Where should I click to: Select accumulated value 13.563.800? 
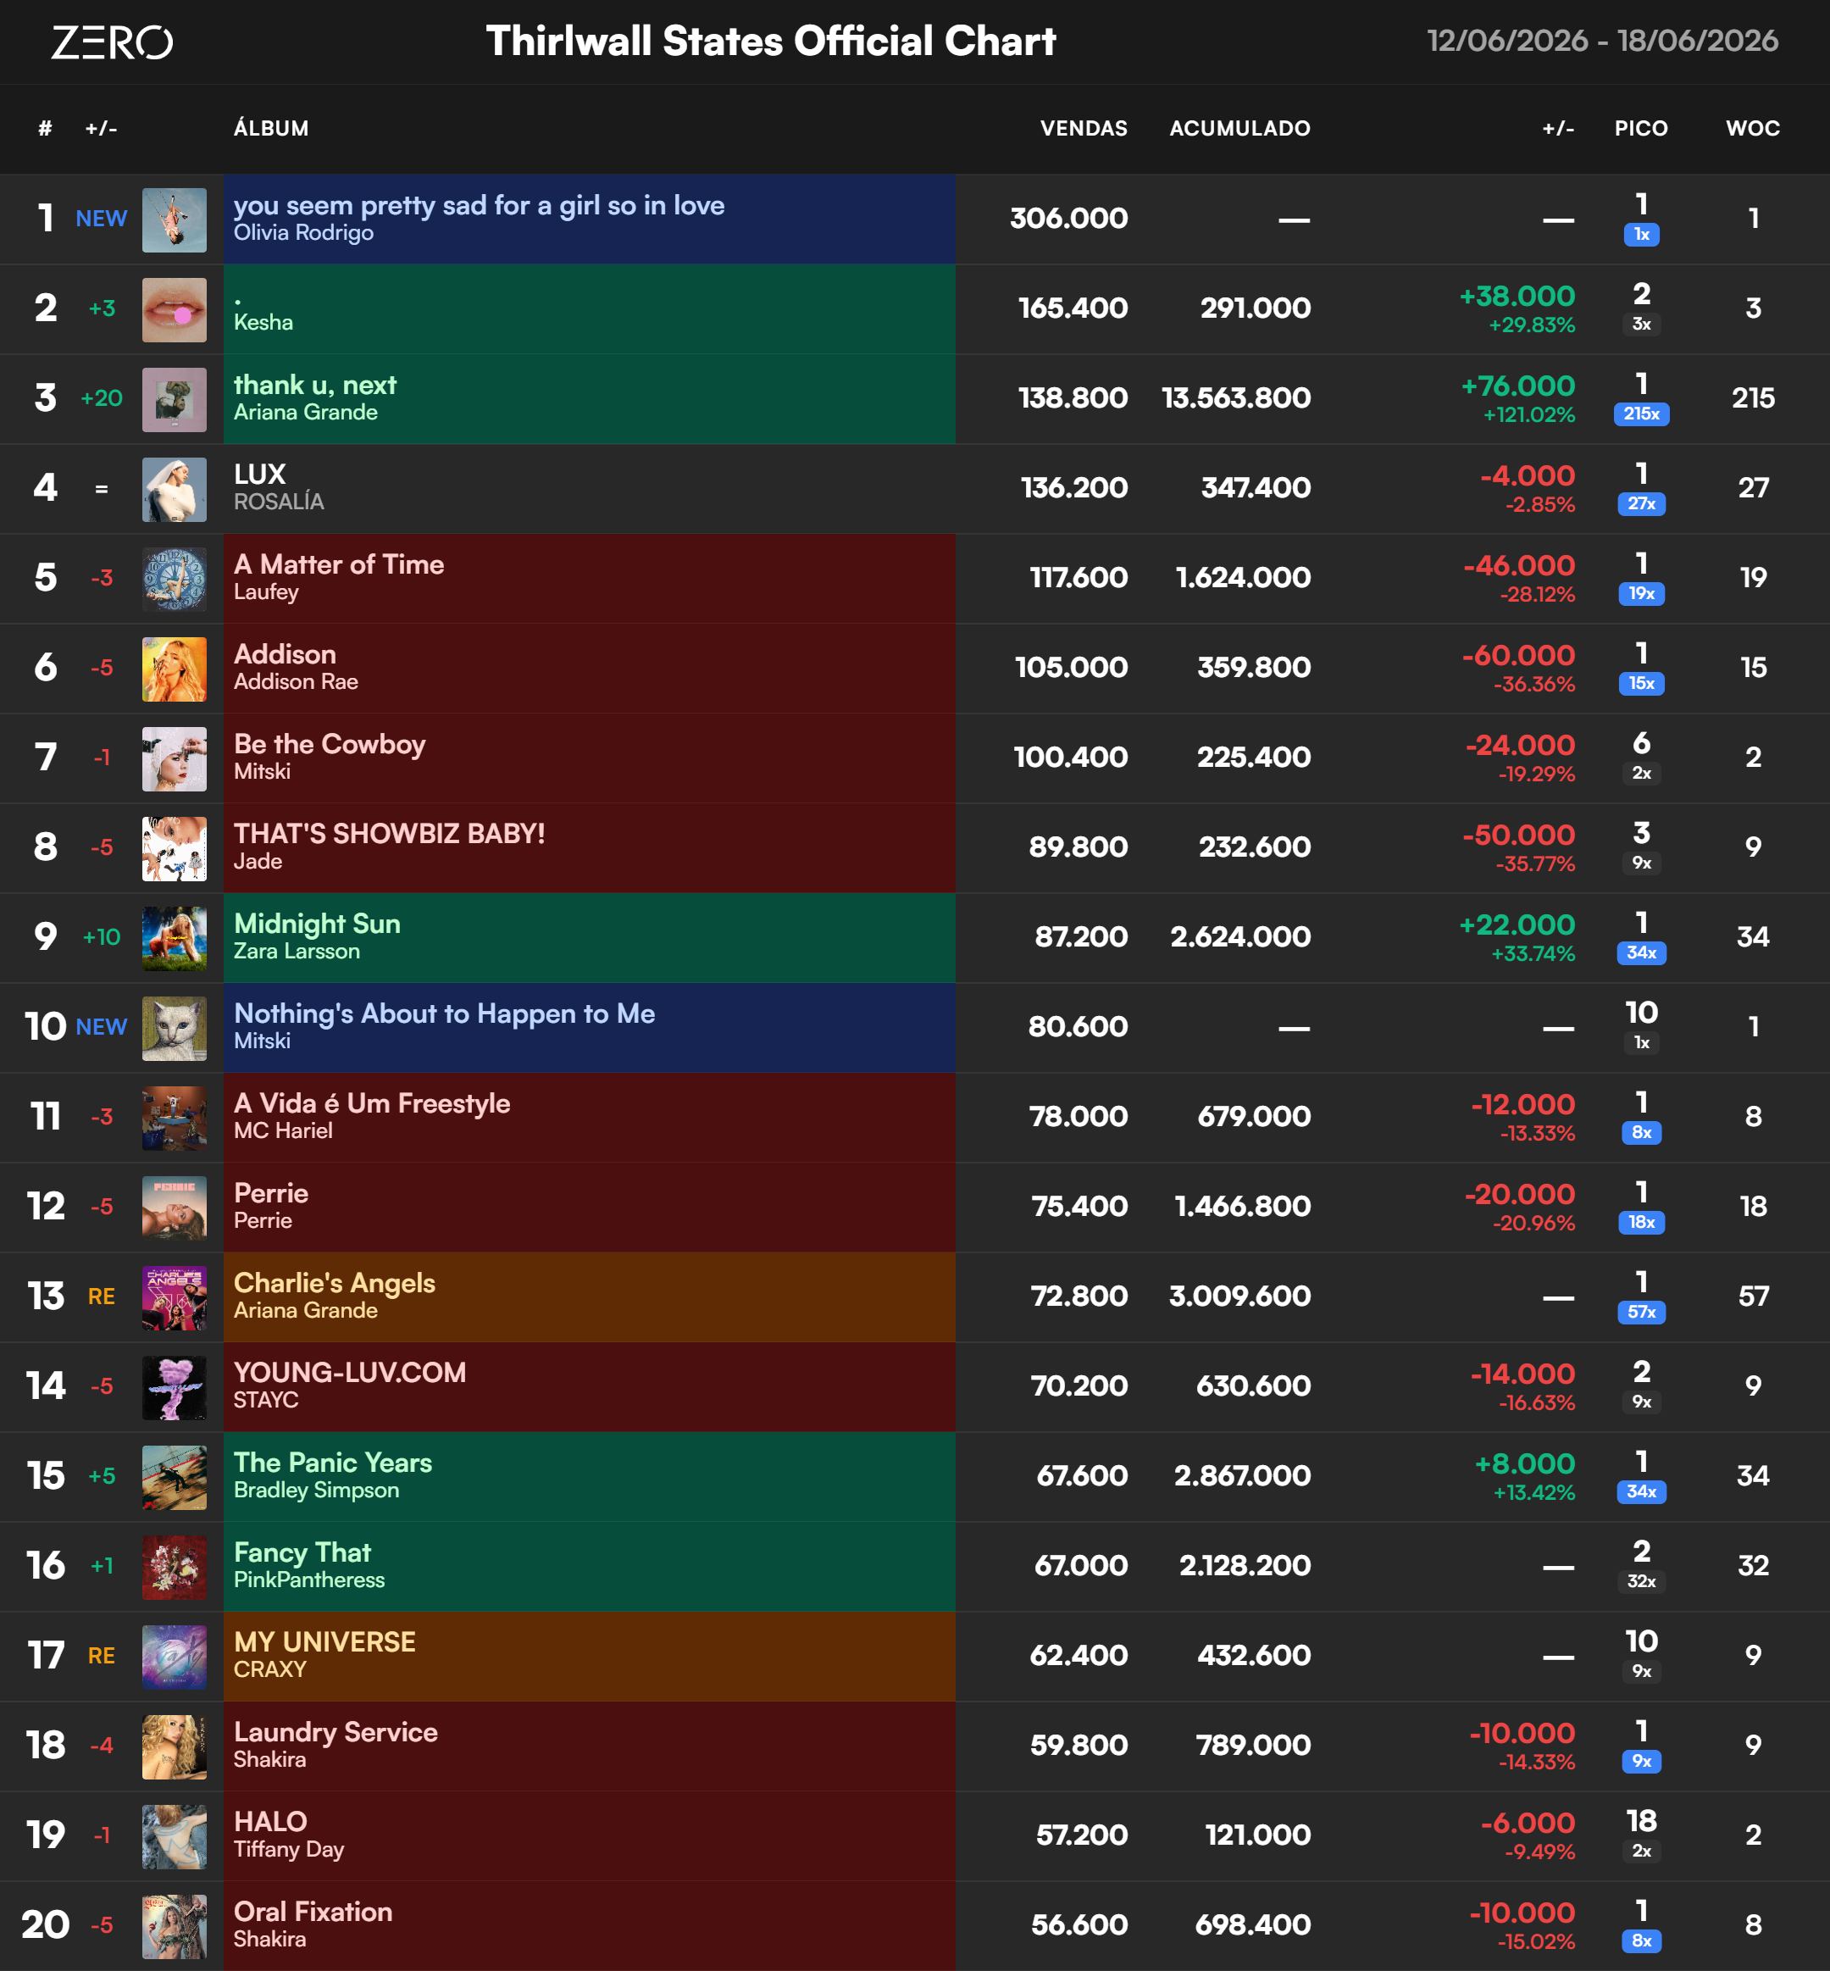[x=1236, y=398]
